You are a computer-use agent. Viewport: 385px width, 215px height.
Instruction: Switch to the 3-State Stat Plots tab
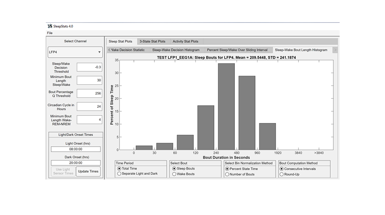[x=152, y=41]
